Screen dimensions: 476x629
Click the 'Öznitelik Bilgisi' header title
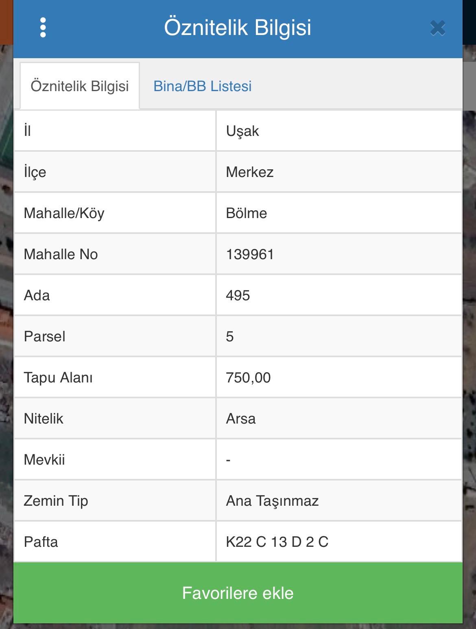click(238, 27)
